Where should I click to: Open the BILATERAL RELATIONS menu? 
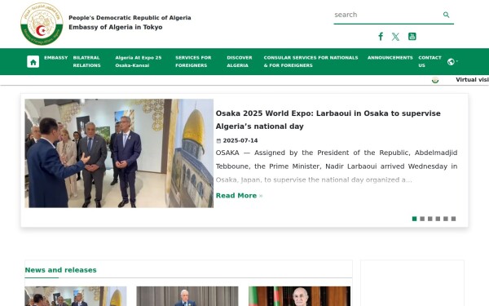click(x=86, y=61)
